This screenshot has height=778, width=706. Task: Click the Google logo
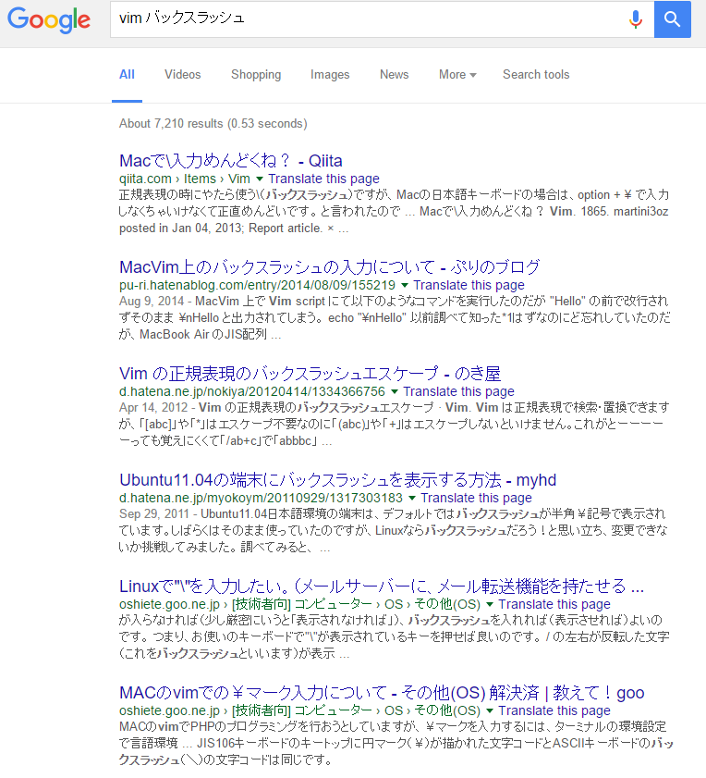pyautogui.click(x=49, y=19)
